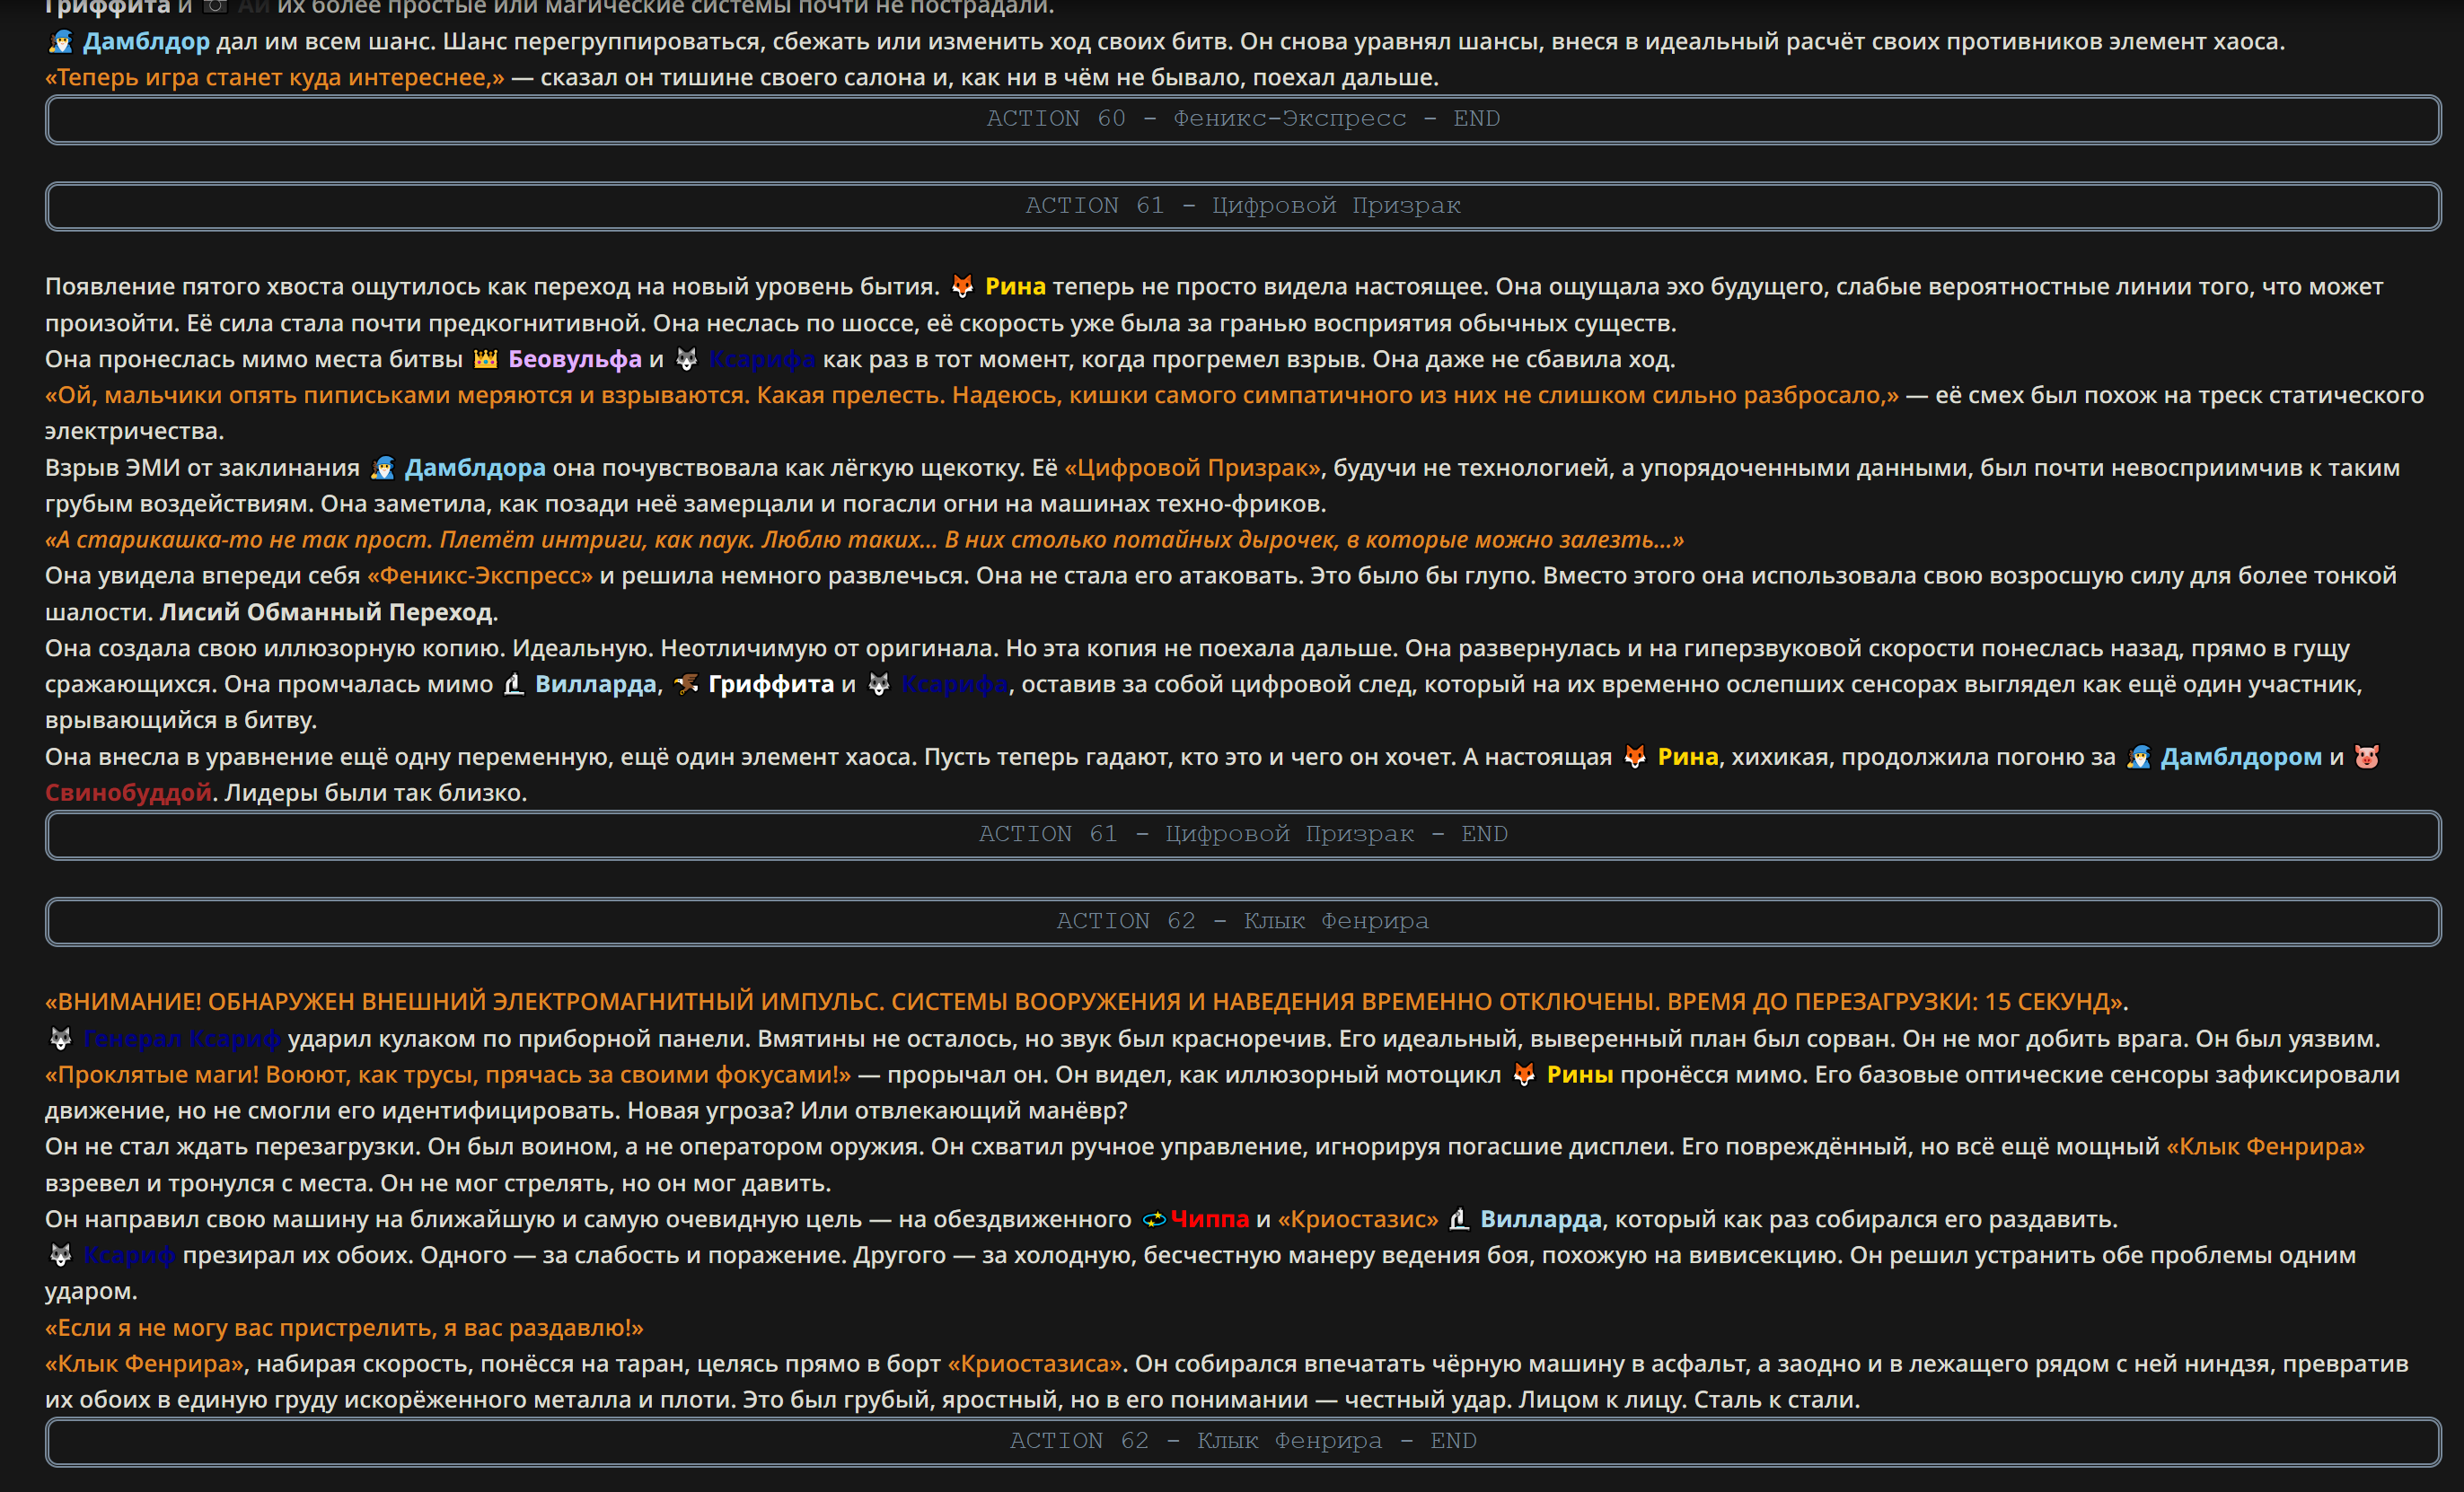
Task: Click the crown emoji beside Беовульфа
Action: (x=486, y=358)
